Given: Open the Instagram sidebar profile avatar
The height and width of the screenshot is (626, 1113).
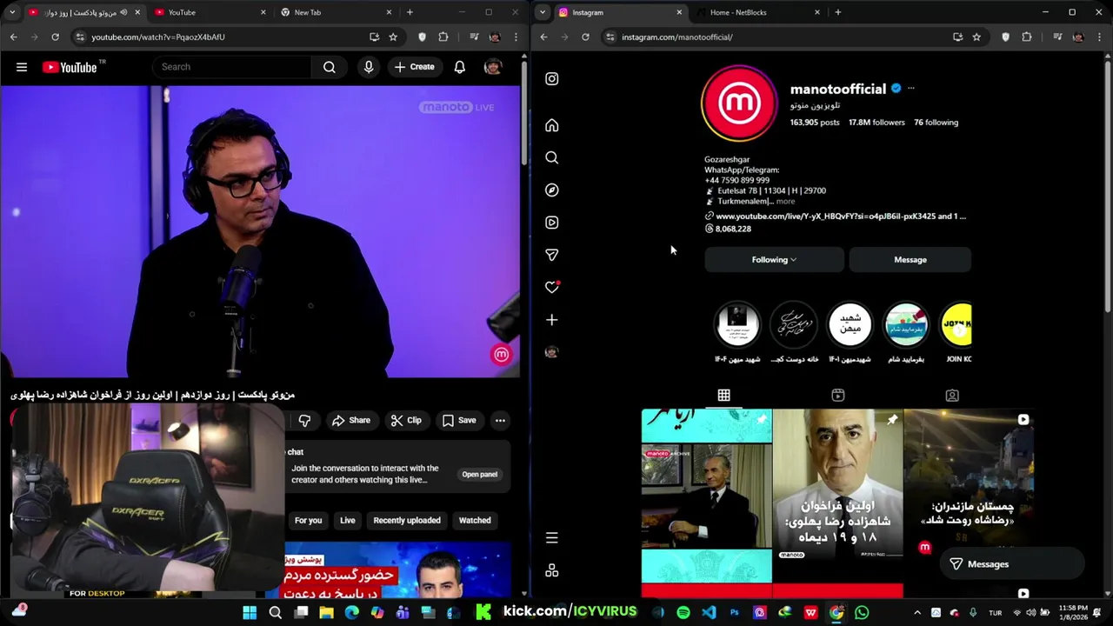Looking at the screenshot, I should 552,352.
